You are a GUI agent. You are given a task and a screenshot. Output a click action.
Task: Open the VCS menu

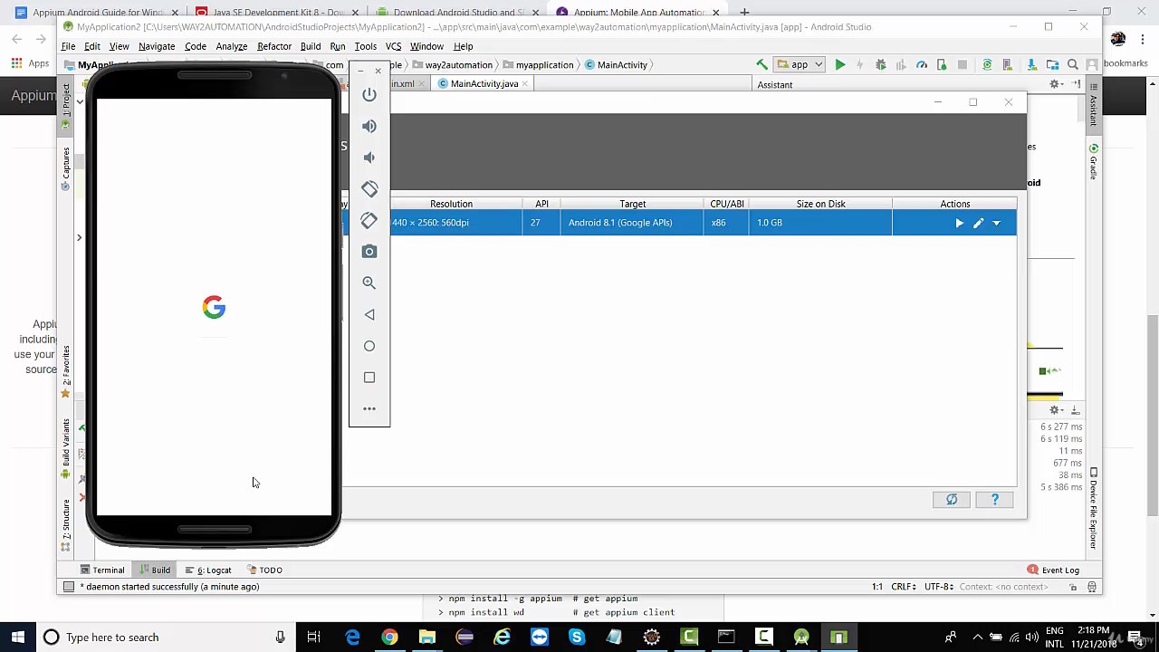click(x=393, y=46)
